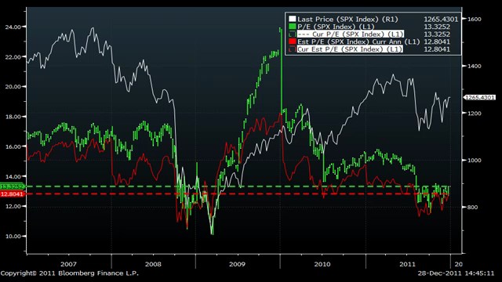Click the 1600 right-axis label
Image resolution: width=502 pixels, height=282 pixels.
(474, 19)
